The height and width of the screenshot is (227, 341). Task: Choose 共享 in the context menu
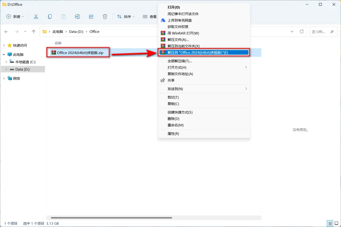pos(204,80)
